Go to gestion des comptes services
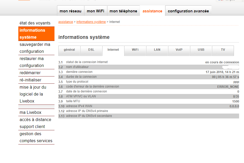This screenshot has width=244, height=163. 36,137
